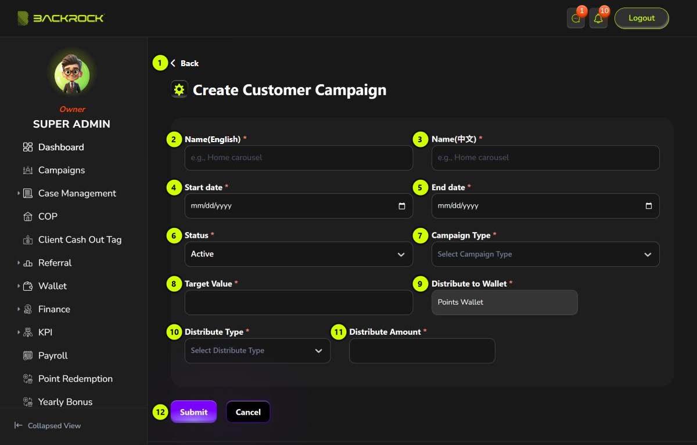697x445 pixels.
Task: Click the Owner role label
Action: click(72, 109)
